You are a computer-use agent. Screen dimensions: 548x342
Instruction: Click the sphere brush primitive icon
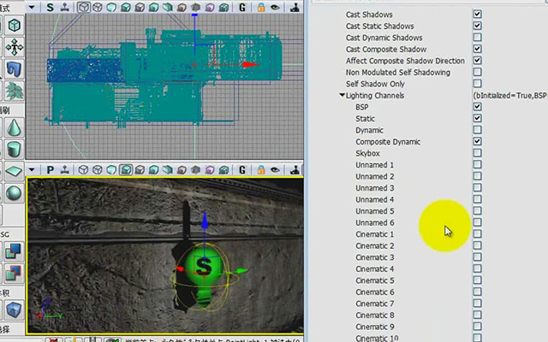click(14, 192)
